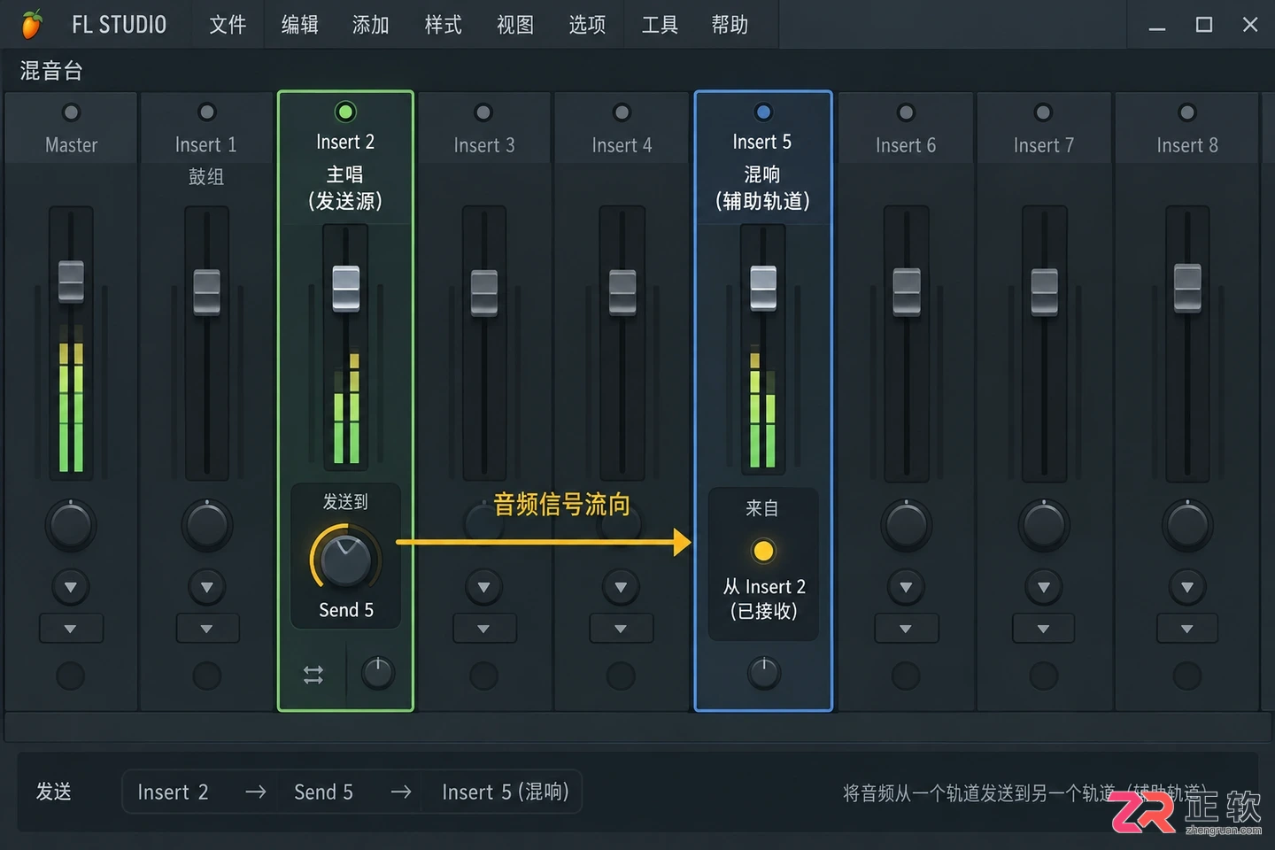Screen dimensions: 1275x850
Task: Click the 从 Insert 2 (已接收) source label
Action: click(764, 599)
